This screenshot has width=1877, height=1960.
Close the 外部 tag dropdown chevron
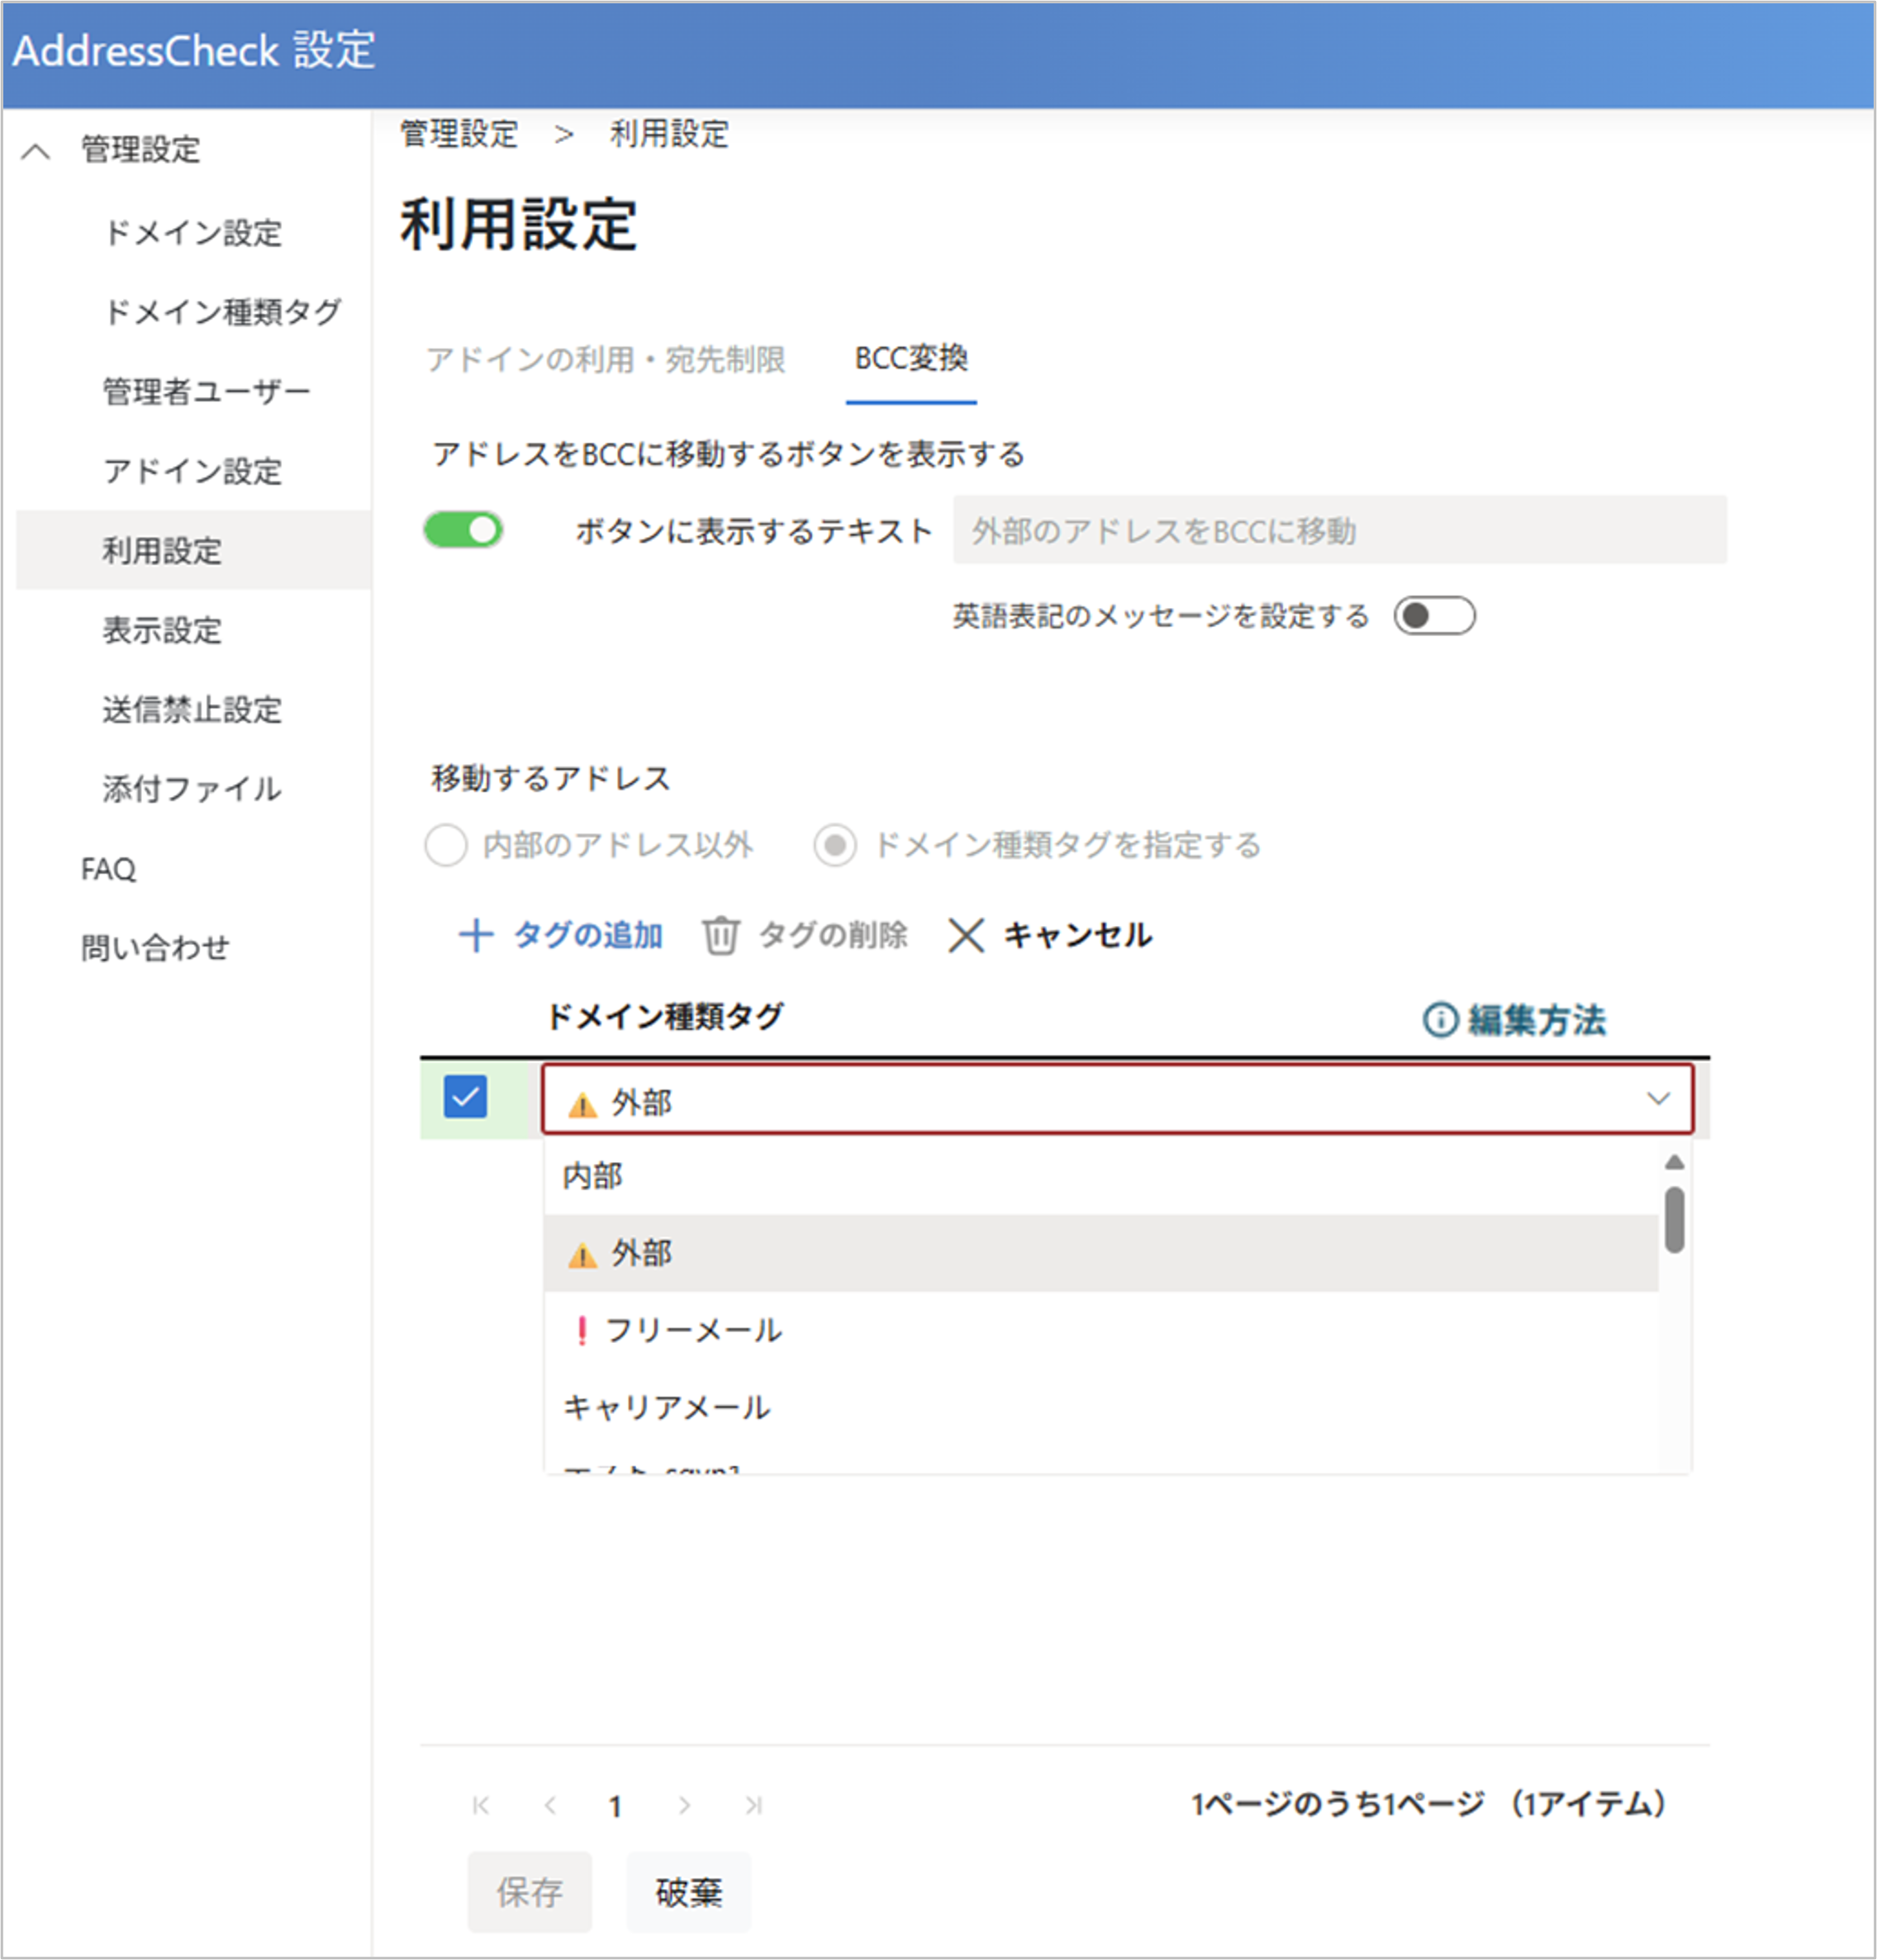pos(1657,1099)
